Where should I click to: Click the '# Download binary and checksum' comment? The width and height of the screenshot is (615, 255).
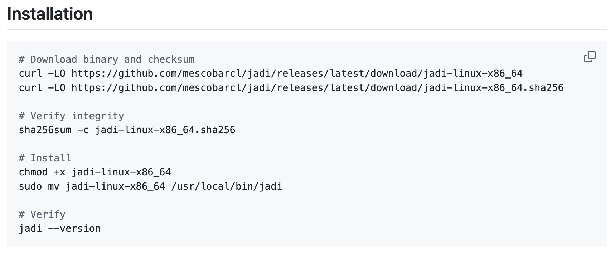(x=107, y=60)
